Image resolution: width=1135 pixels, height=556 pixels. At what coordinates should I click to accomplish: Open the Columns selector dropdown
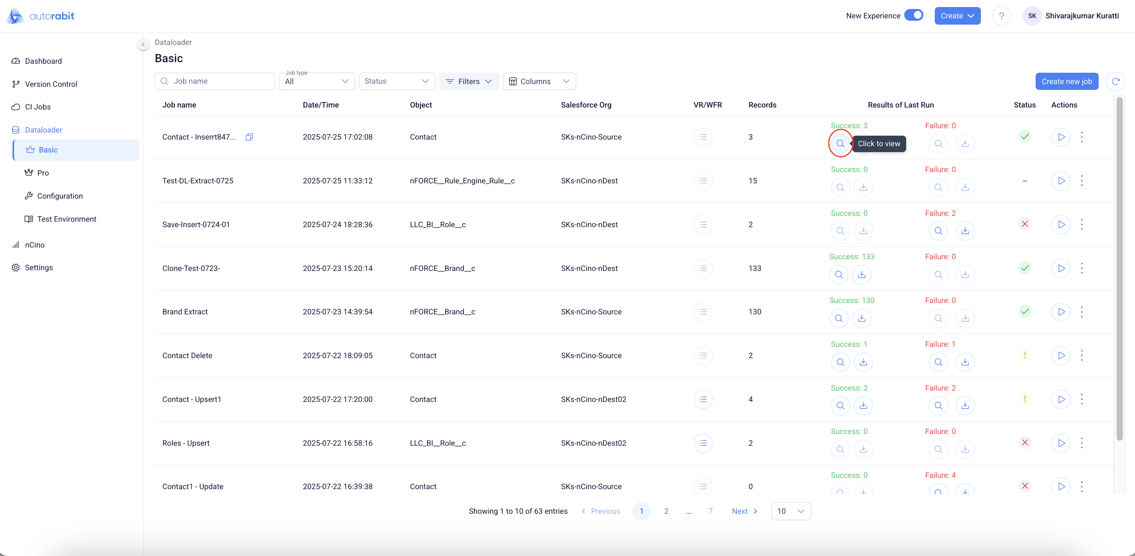coord(539,81)
